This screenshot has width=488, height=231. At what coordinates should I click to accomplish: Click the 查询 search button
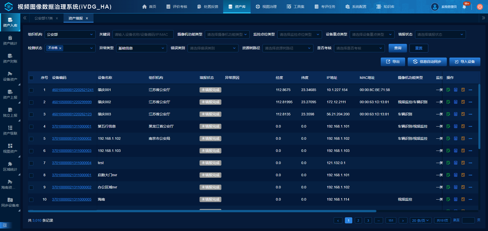(x=398, y=48)
